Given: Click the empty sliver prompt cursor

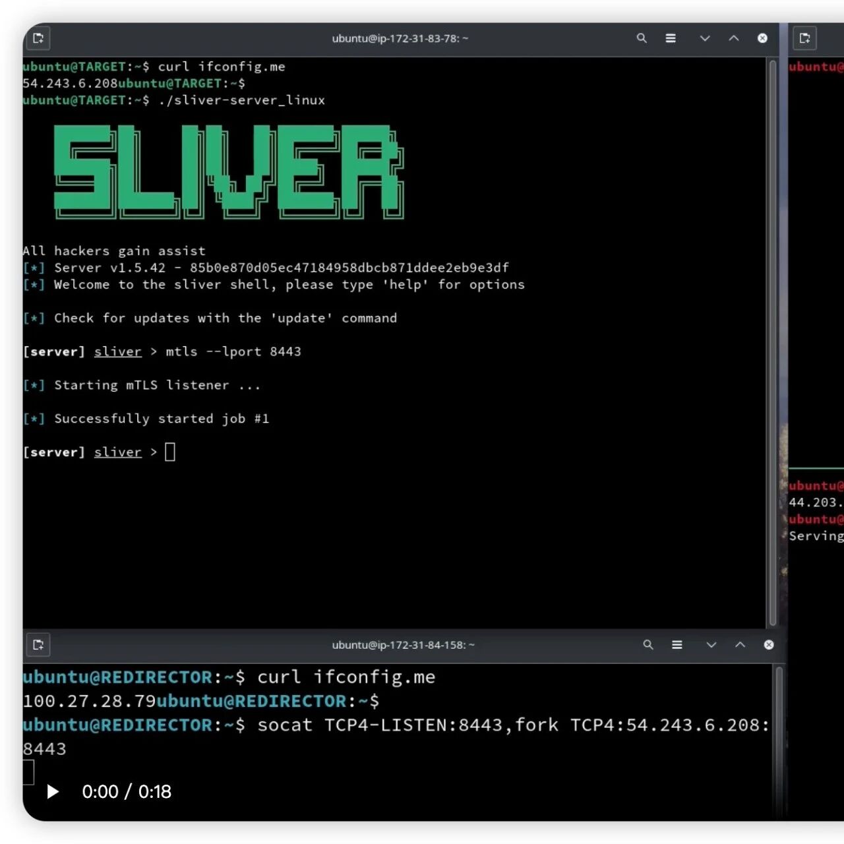Looking at the screenshot, I should 170,452.
